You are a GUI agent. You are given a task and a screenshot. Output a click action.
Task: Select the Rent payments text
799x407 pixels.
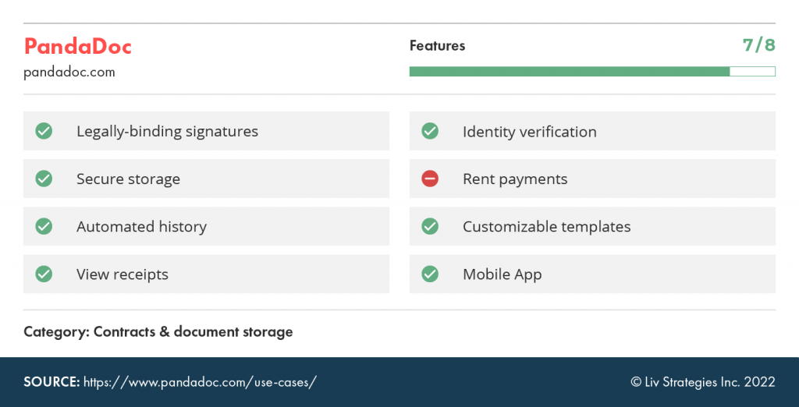[x=515, y=179]
